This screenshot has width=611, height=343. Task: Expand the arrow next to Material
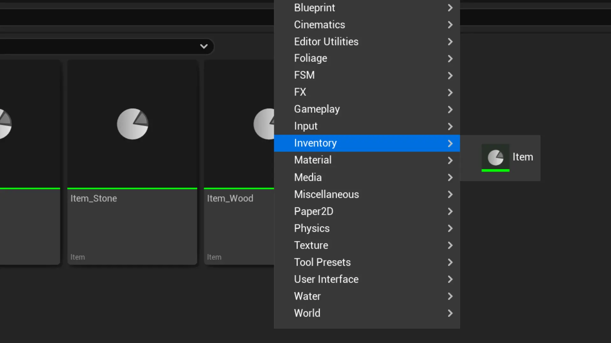(x=450, y=160)
